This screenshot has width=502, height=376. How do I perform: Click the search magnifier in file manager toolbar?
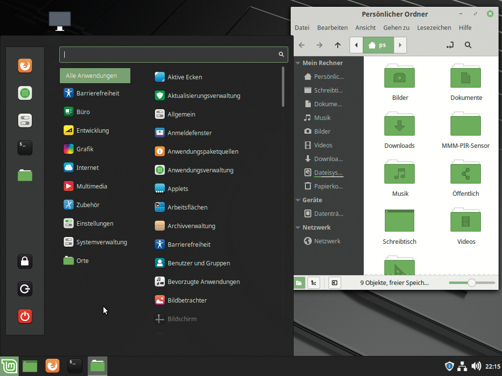468,45
